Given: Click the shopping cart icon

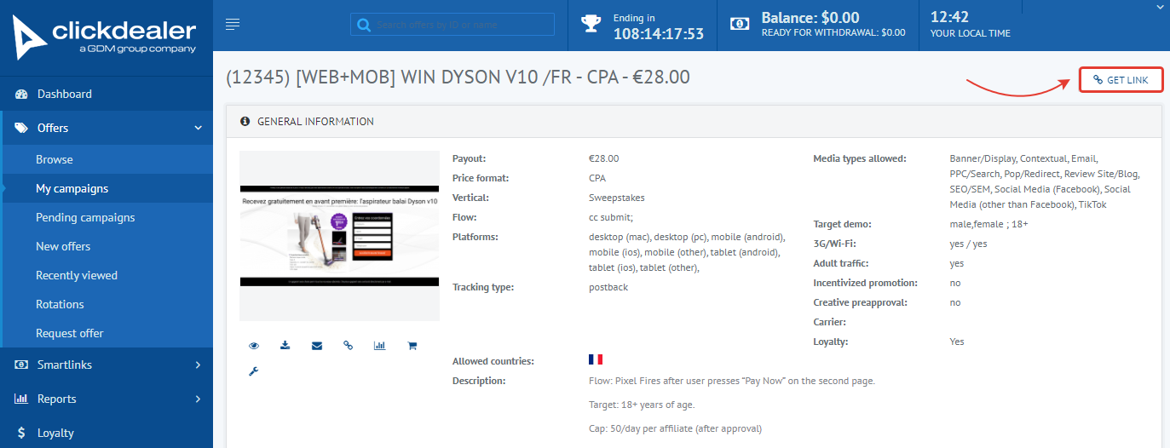Looking at the screenshot, I should coord(412,345).
